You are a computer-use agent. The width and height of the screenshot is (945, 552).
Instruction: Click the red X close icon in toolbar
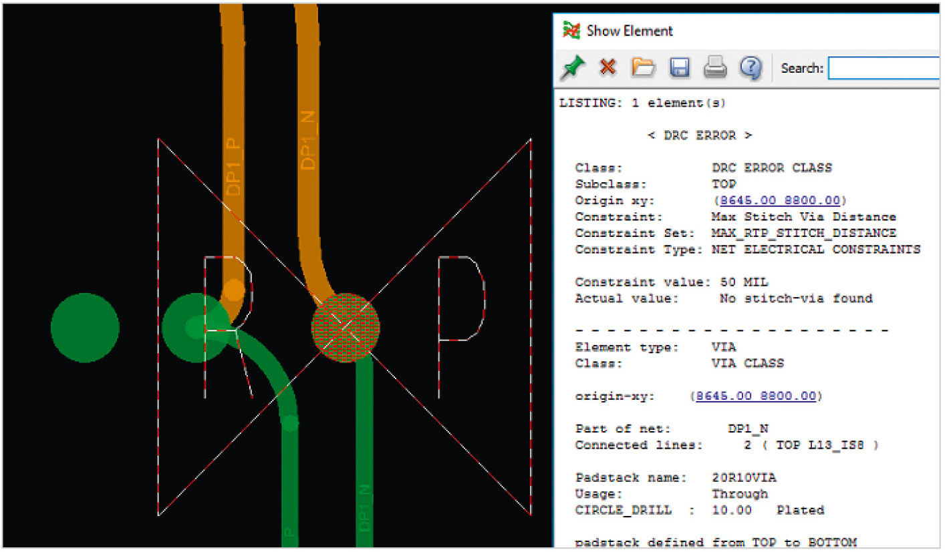pyautogui.click(x=607, y=67)
